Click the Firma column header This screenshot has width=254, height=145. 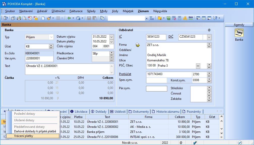pyautogui.click(x=148, y=117)
